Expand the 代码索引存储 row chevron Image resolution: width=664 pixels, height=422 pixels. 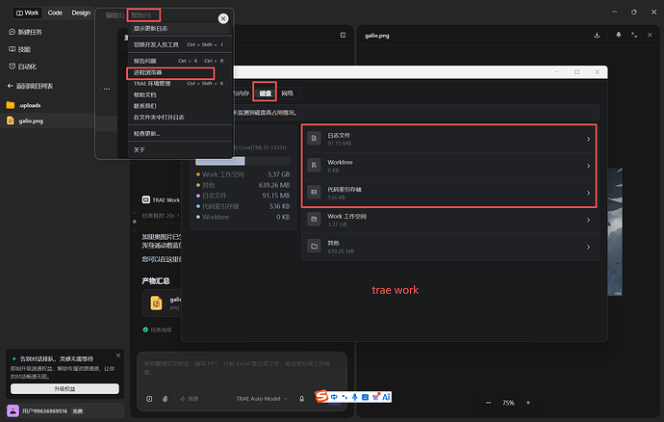click(588, 193)
